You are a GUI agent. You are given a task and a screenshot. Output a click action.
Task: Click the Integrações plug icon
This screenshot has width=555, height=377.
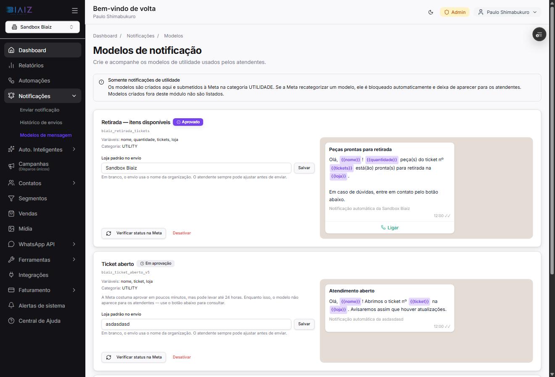[11, 275]
